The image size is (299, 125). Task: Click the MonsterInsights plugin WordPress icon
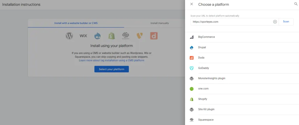click(192, 78)
